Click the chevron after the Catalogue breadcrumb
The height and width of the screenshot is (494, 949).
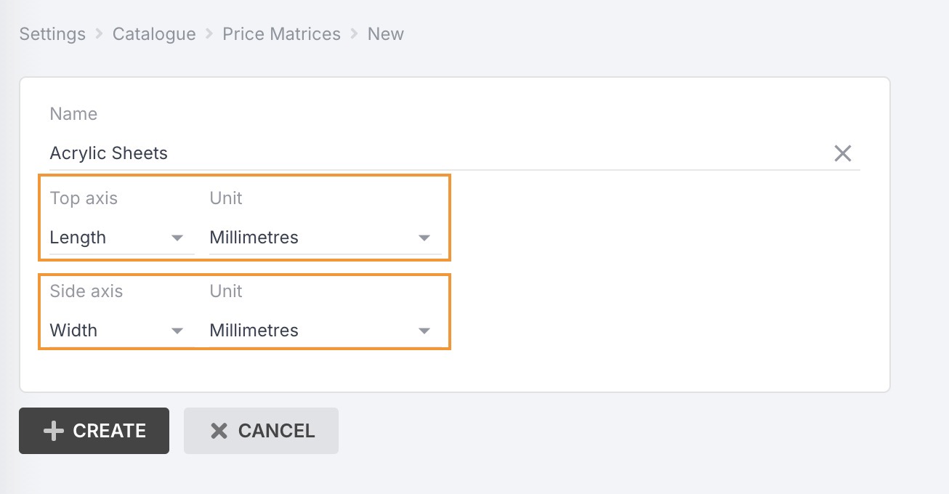(x=209, y=34)
